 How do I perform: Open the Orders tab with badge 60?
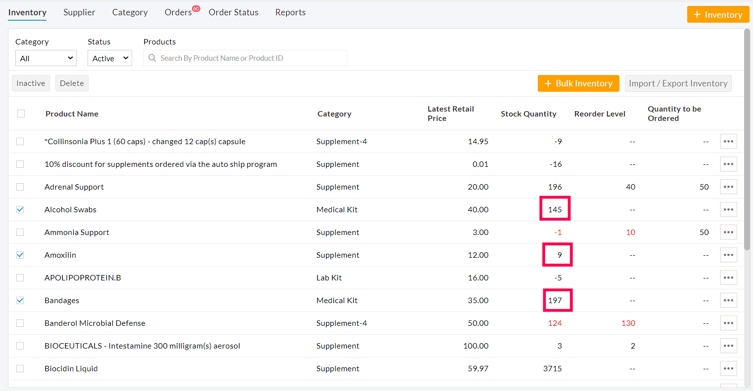click(178, 12)
